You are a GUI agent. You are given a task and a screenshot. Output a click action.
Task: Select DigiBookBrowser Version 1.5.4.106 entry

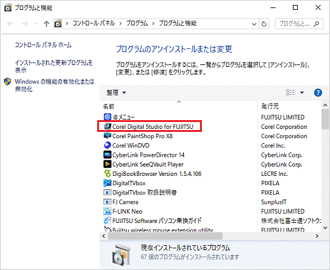pyautogui.click(x=157, y=173)
